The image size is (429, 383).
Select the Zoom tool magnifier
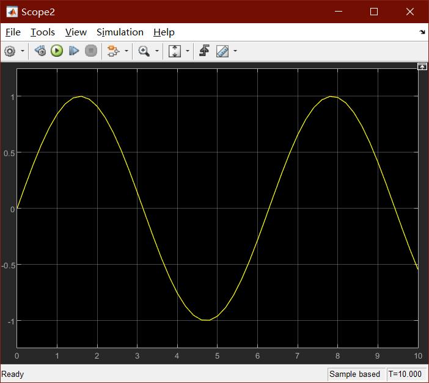tap(144, 51)
